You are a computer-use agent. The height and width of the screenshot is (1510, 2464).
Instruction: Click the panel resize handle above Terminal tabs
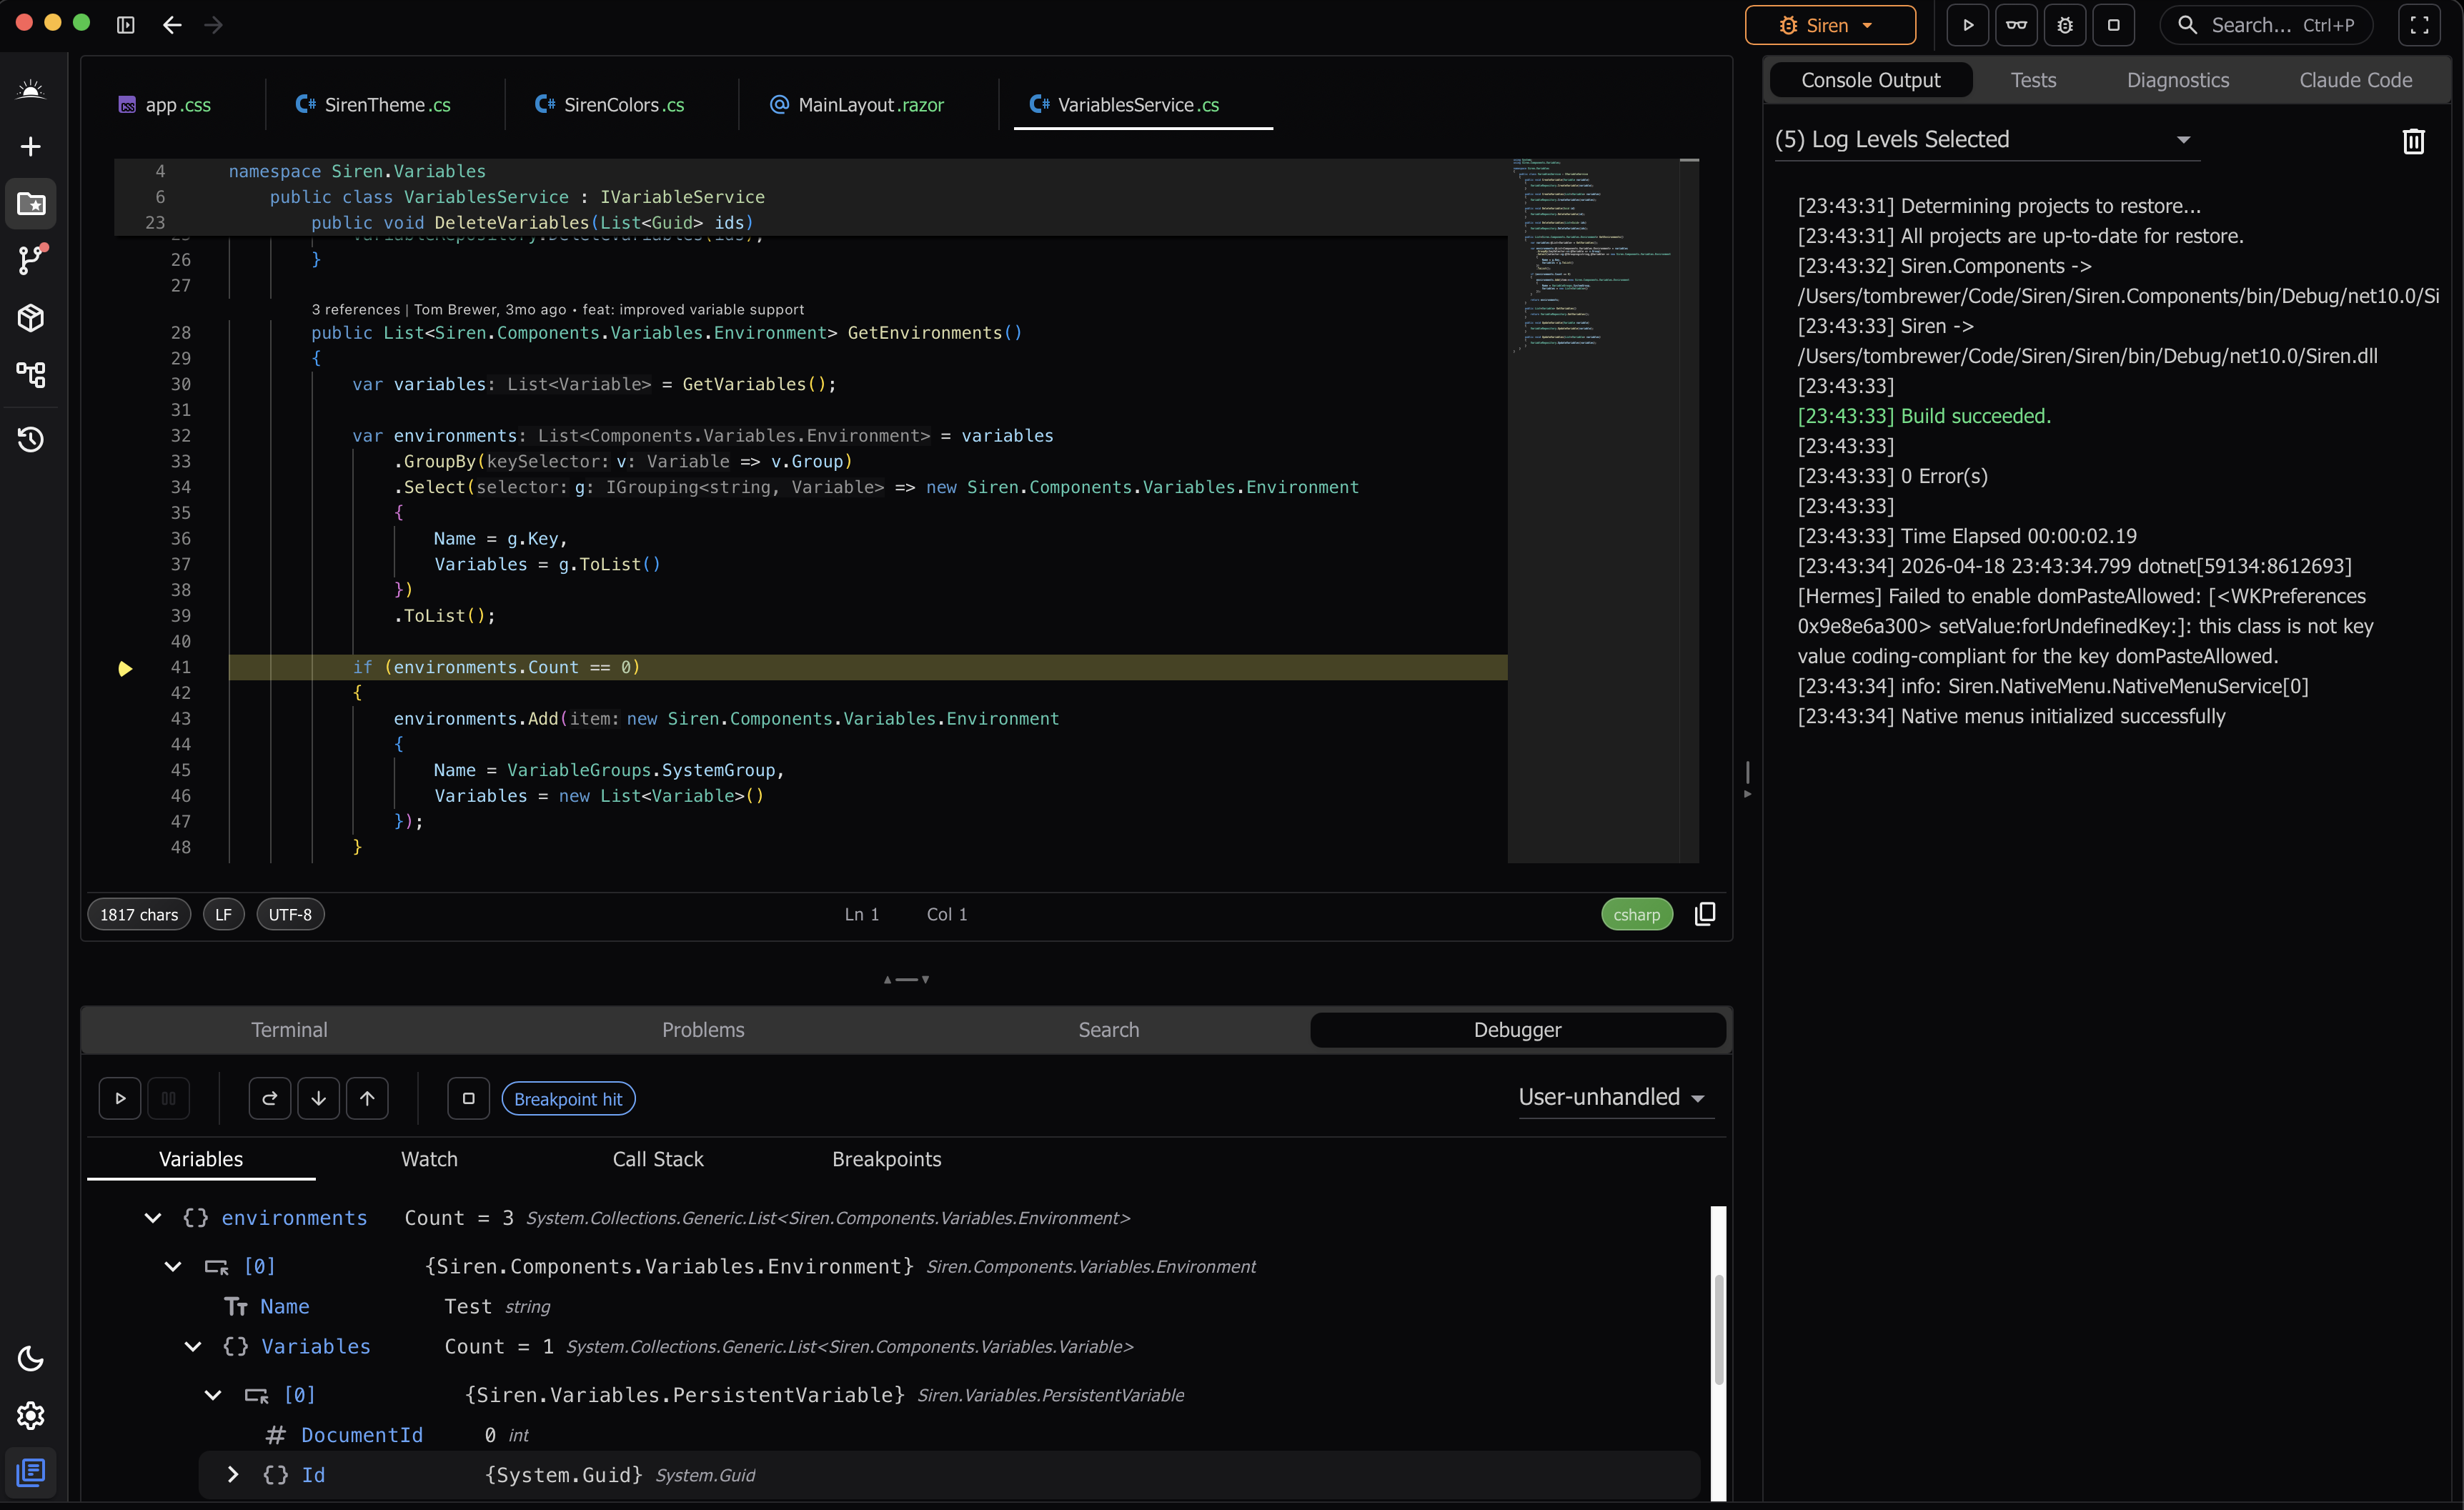(x=906, y=979)
